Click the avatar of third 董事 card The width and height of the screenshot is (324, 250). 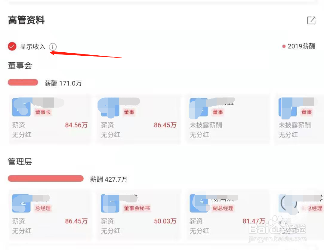pos(199,107)
